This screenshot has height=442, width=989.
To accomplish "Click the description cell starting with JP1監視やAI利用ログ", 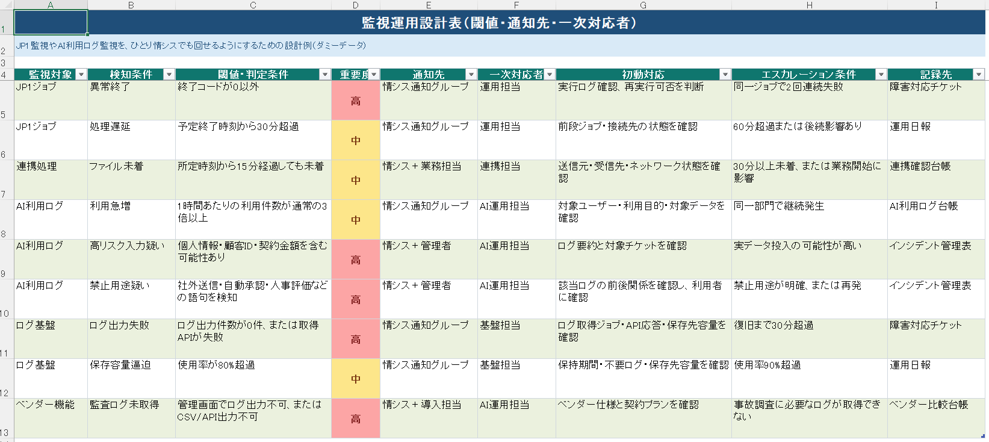I will pos(500,46).
